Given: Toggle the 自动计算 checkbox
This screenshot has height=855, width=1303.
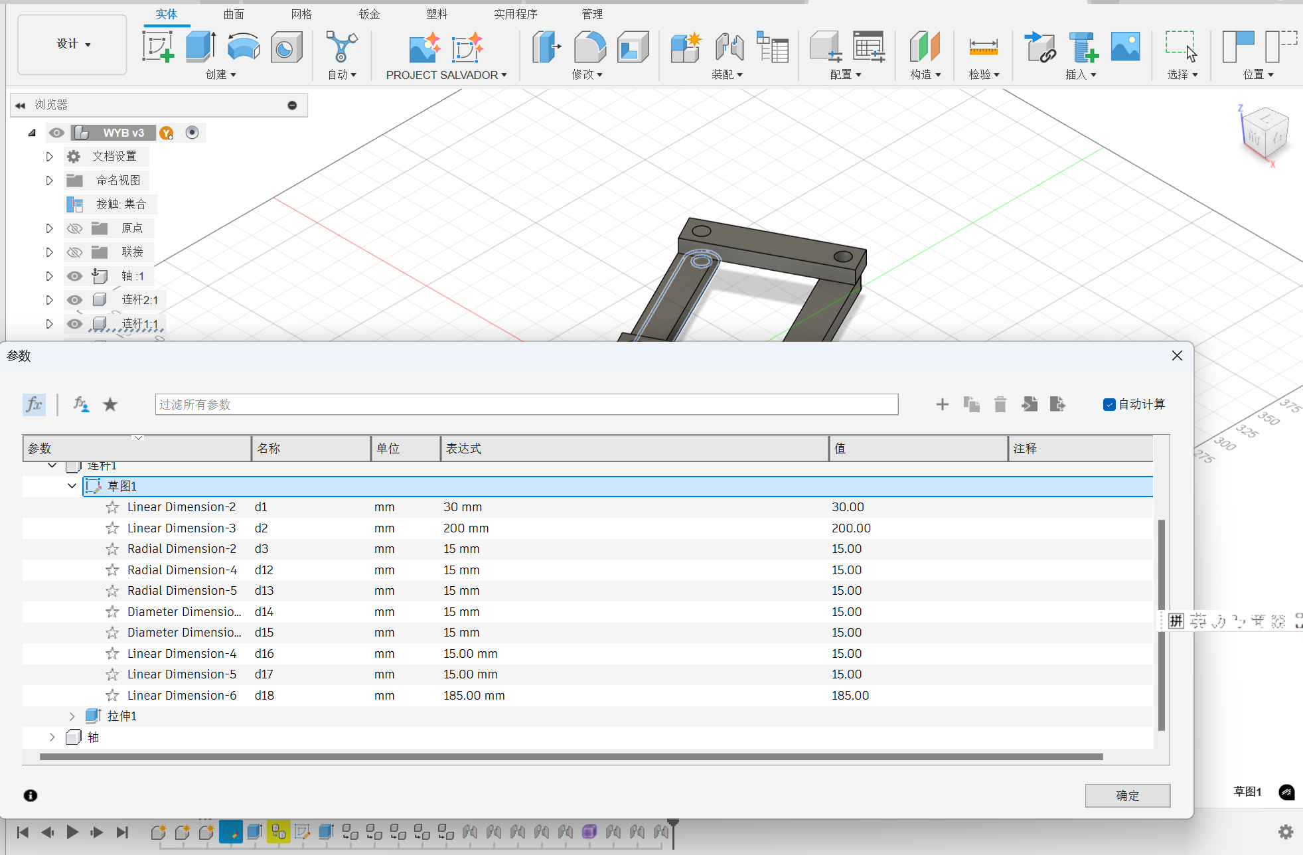Looking at the screenshot, I should (1109, 404).
